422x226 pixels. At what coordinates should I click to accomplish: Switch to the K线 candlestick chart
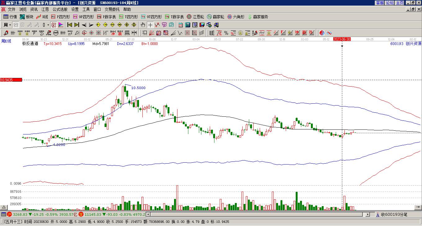coord(42,17)
